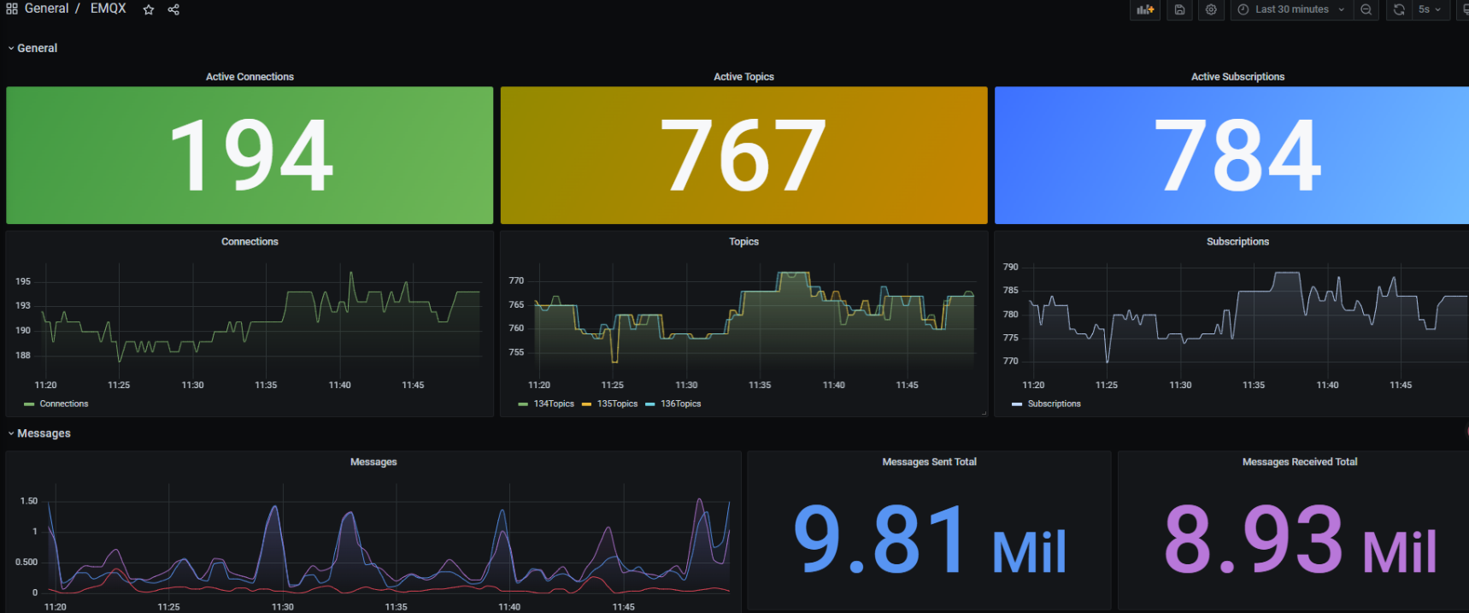
Task: Zoom out the time range
Action: [1366, 9]
